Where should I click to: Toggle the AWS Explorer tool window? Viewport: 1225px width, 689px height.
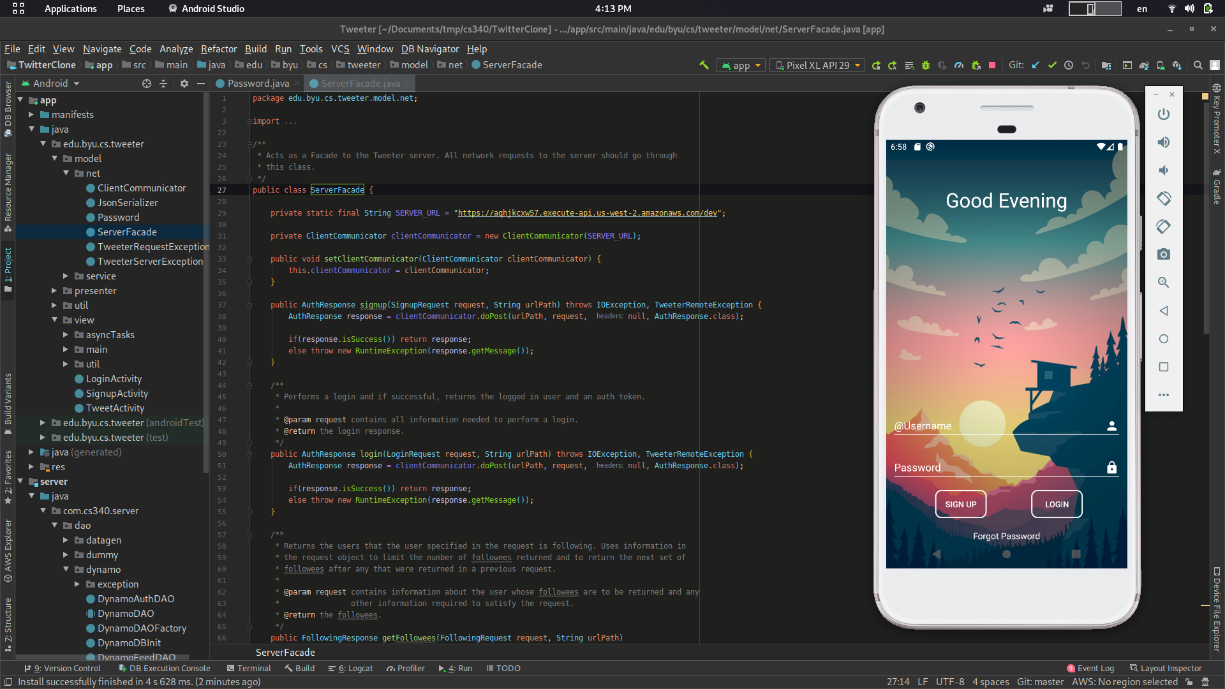[x=8, y=551]
